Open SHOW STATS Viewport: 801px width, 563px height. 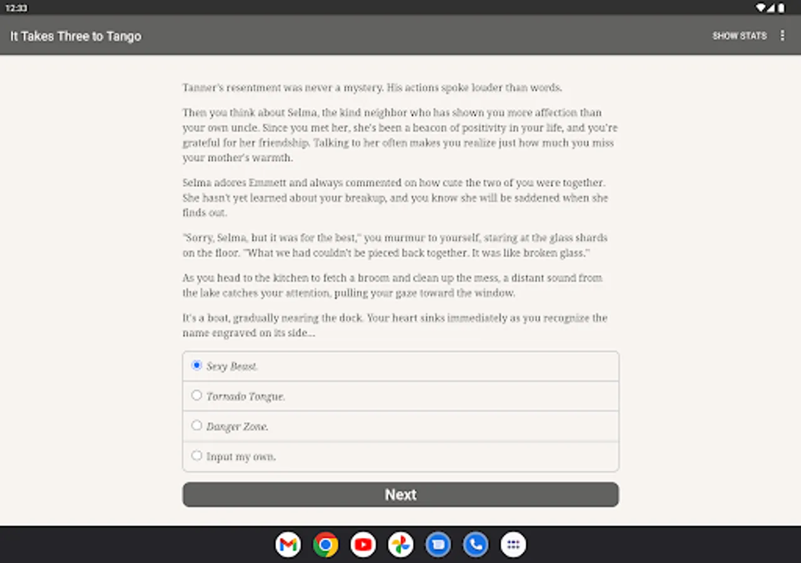click(x=740, y=36)
